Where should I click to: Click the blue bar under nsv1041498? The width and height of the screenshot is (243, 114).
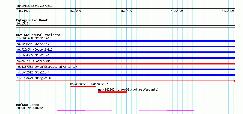pos(126,41)
